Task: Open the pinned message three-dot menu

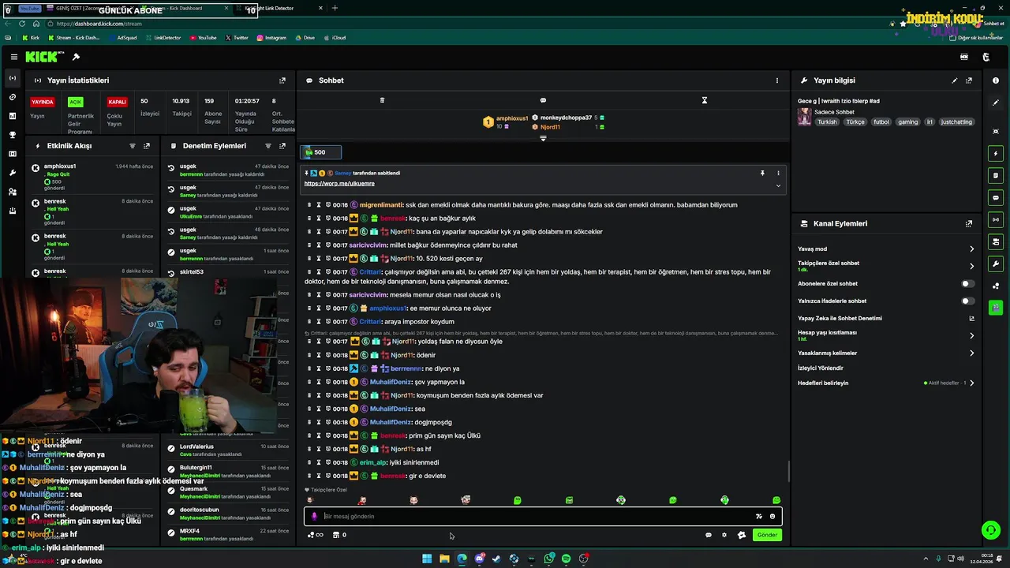Action: tap(778, 173)
